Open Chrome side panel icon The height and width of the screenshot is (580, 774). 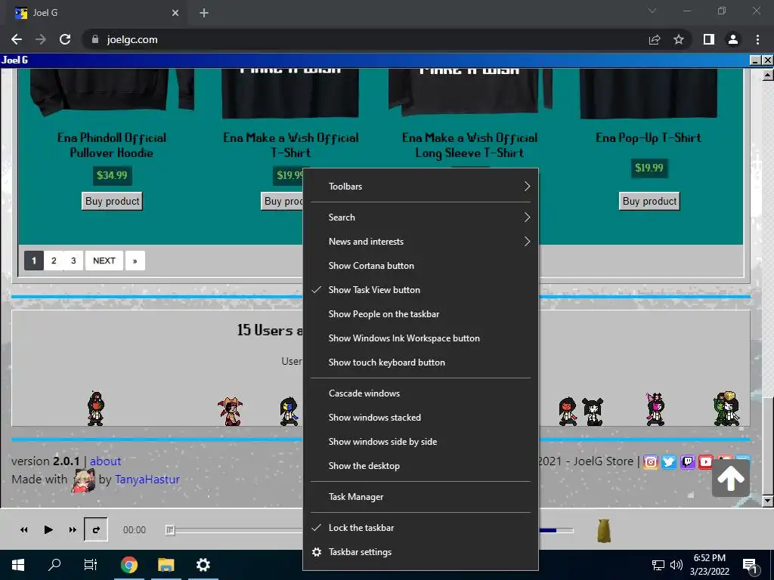pos(709,39)
